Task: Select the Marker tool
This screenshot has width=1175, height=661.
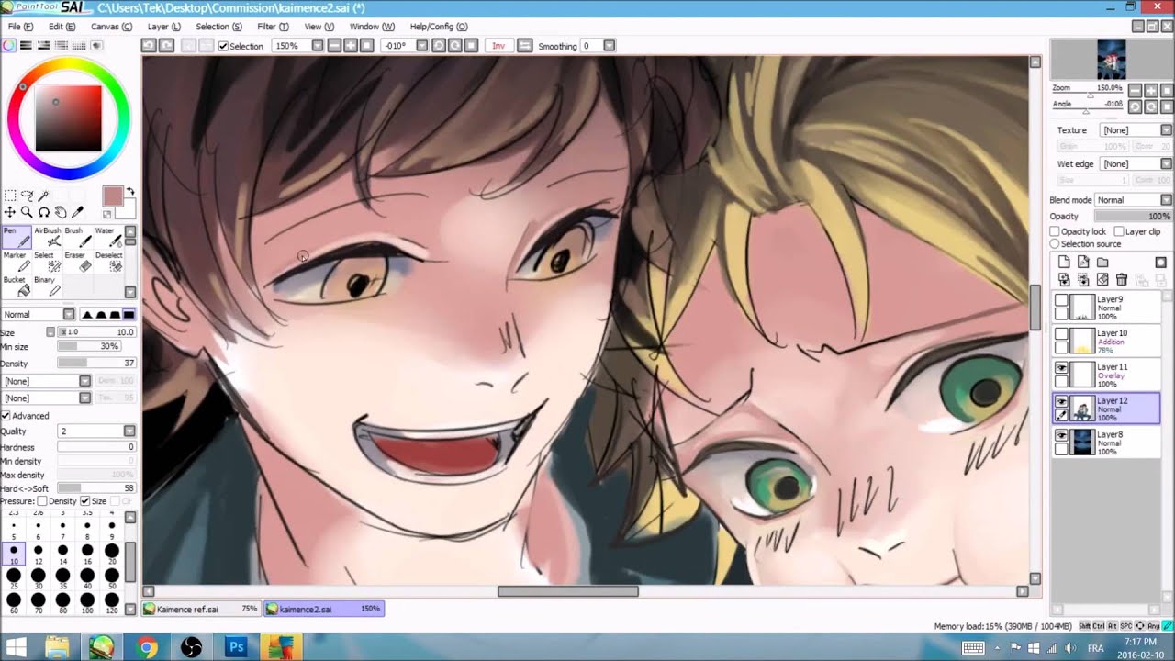Action: [x=17, y=262]
